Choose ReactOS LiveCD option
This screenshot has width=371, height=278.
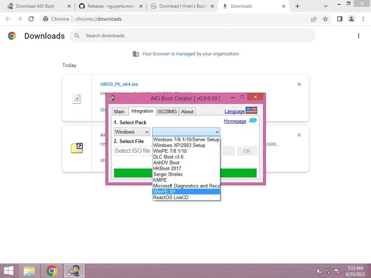186,197
